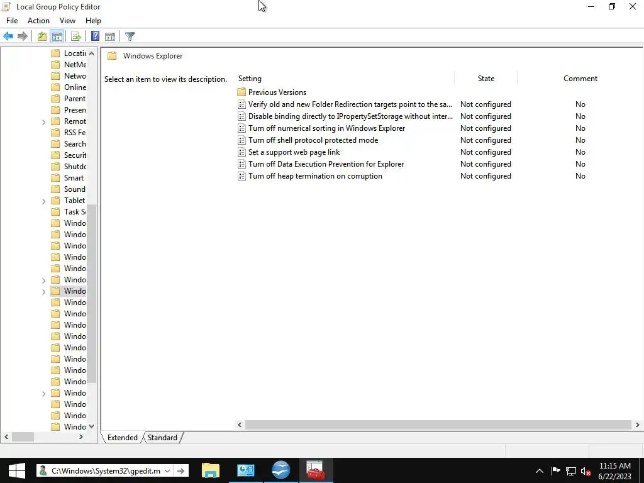
Task: Click tree horizontal scroll left arrow
Action: (6, 437)
